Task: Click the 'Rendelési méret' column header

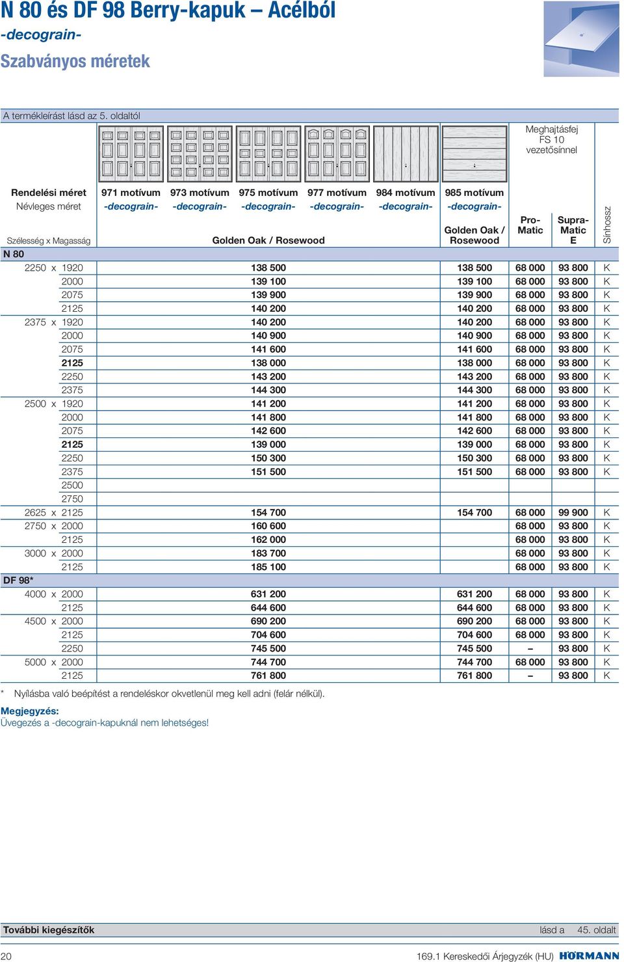Action: (x=49, y=193)
